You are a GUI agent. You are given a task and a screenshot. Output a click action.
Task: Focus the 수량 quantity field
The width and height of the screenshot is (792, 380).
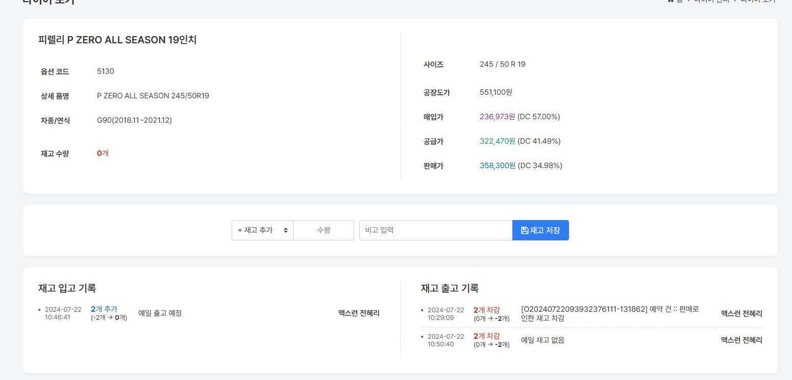pyautogui.click(x=324, y=230)
